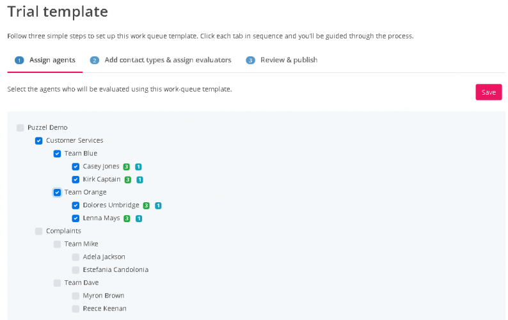Click blue badge next to Lenna Mays
Screen dimensions: 508x320
click(139, 218)
